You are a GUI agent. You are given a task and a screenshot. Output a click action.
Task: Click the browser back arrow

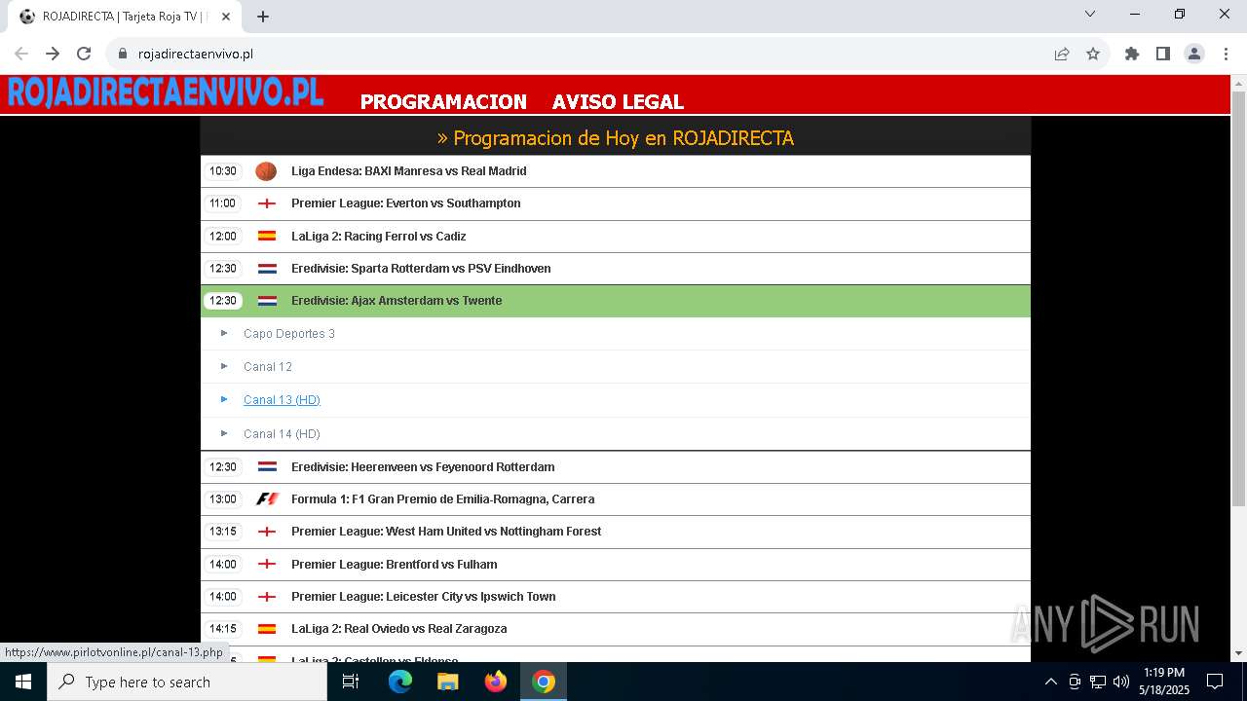pos(21,54)
